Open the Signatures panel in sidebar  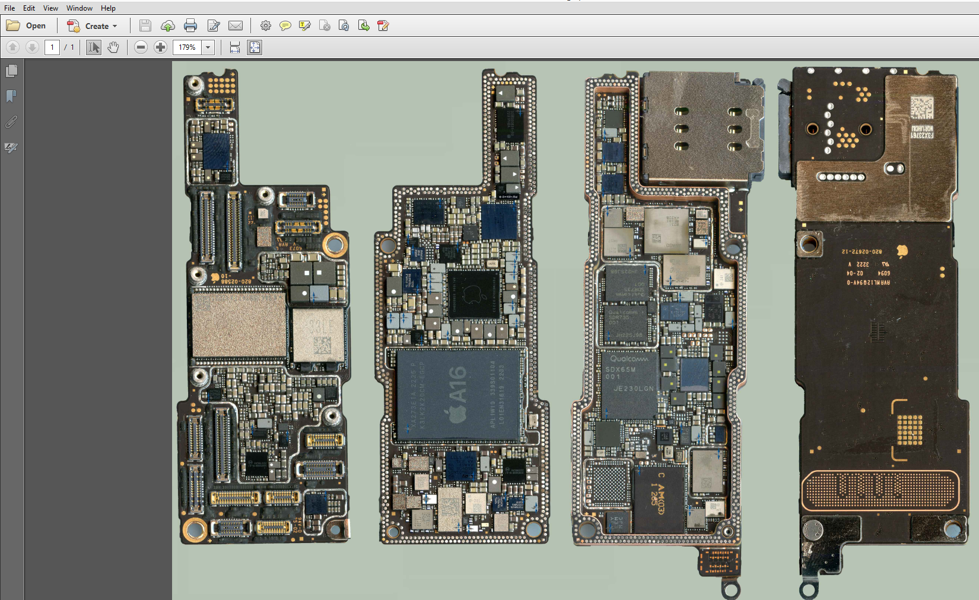[11, 148]
